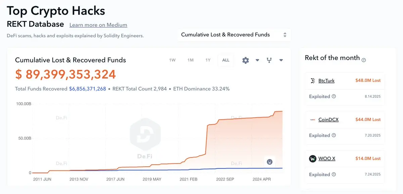
Task: Click the 2013 NOV axis label
Action: click(79, 180)
